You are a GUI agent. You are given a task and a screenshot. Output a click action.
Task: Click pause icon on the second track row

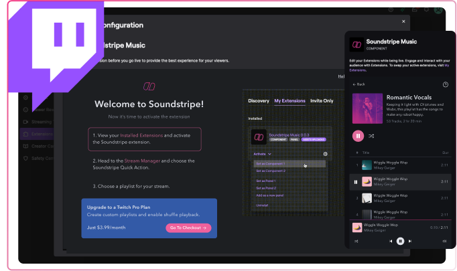[x=356, y=181]
